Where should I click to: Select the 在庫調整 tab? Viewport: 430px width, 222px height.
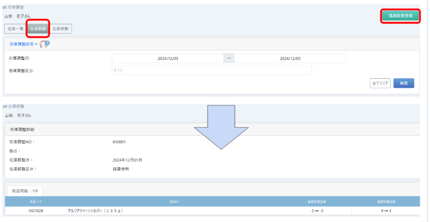point(38,29)
